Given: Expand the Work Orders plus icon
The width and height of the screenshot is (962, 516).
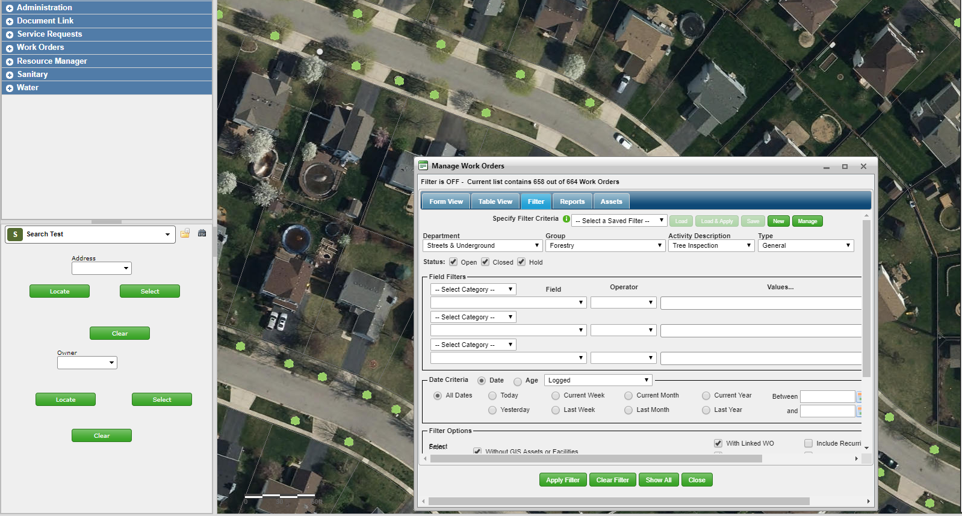Looking at the screenshot, I should [10, 48].
